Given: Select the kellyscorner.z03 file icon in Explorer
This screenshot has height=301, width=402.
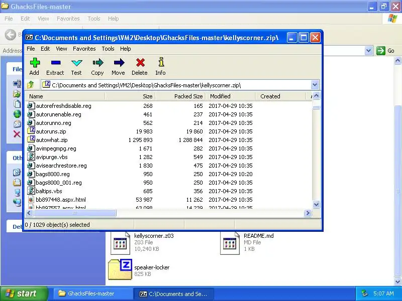Looking at the screenshot, I should (120, 243).
